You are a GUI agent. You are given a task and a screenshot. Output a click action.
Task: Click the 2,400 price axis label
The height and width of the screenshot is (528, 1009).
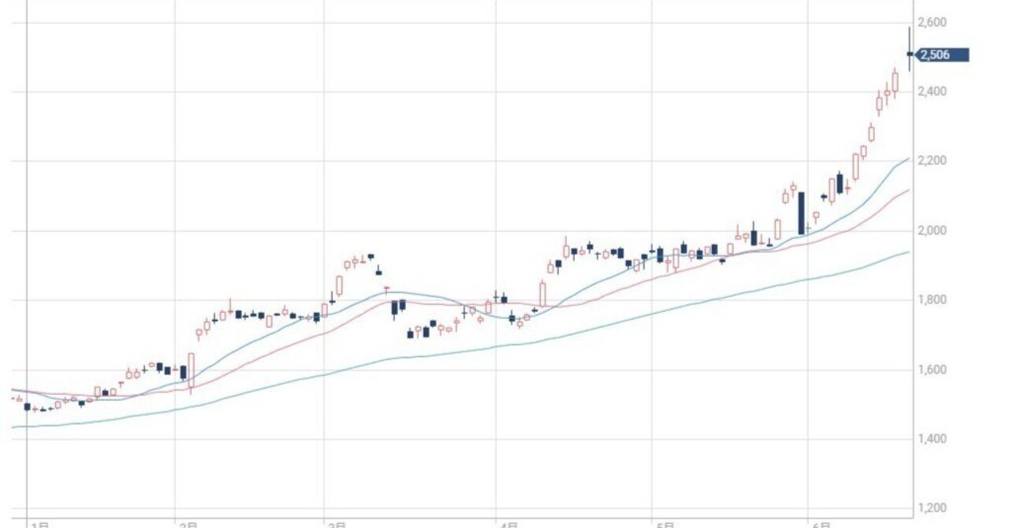(933, 91)
